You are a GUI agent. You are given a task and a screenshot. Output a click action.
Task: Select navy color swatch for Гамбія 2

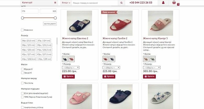pyautogui.click(x=112, y=59)
